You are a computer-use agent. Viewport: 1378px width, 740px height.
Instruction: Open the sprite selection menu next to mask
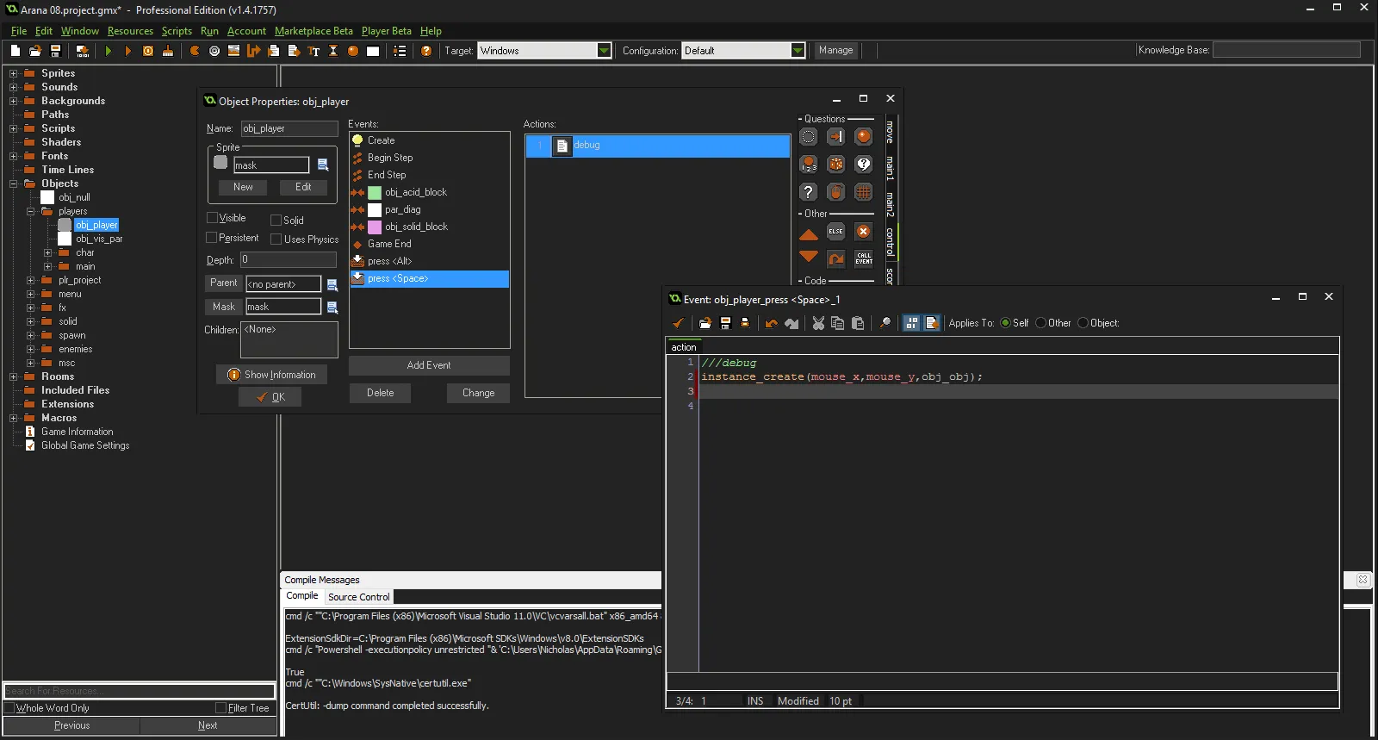(323, 165)
